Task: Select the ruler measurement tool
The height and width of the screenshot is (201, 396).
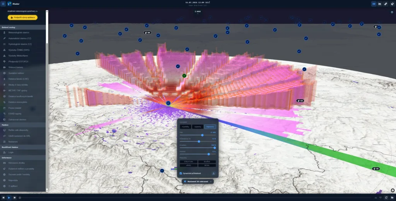Action: pyautogui.click(x=386, y=4)
